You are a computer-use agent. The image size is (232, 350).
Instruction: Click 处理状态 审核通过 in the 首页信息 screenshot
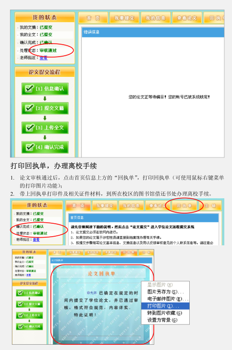click(32, 233)
